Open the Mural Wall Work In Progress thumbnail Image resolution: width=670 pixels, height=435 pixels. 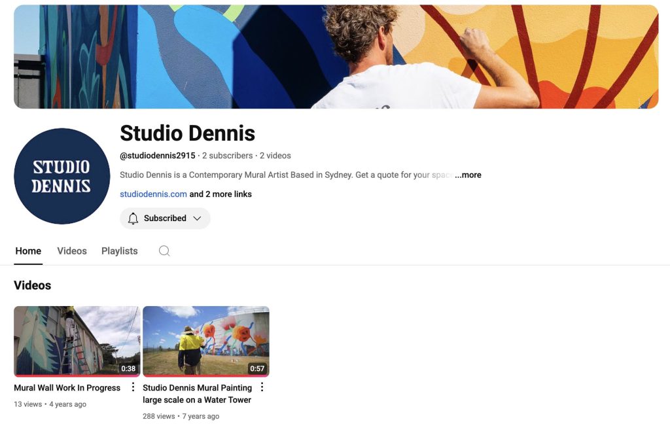[77, 341]
